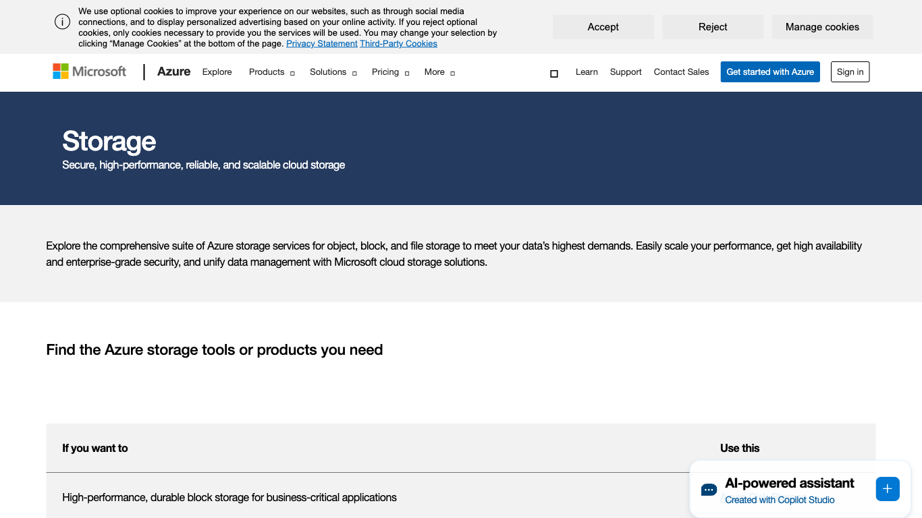
Task: Expand the Products menu
Action: [x=272, y=72]
